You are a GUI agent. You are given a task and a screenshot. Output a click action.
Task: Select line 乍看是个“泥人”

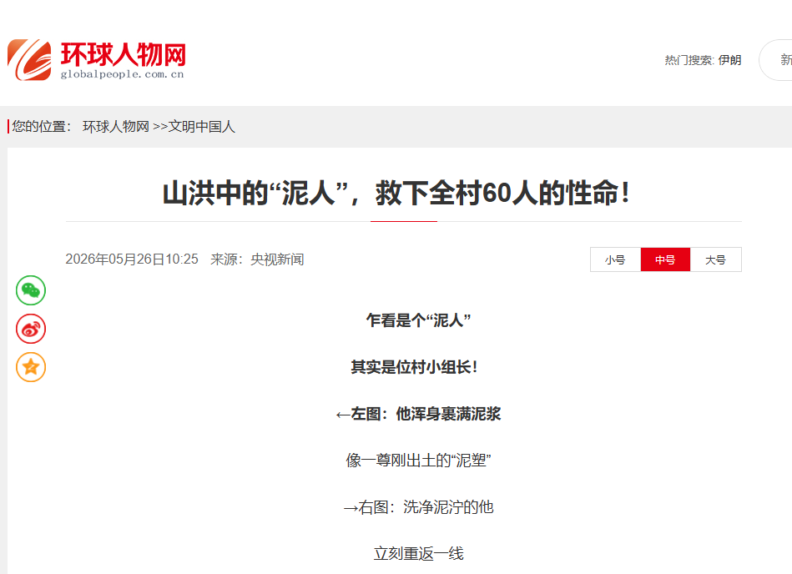coord(418,320)
